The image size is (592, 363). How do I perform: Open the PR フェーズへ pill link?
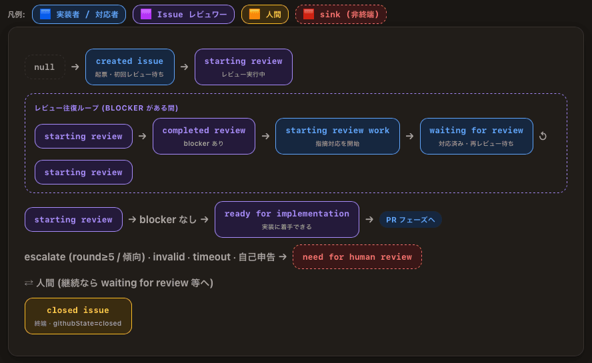pyautogui.click(x=411, y=220)
